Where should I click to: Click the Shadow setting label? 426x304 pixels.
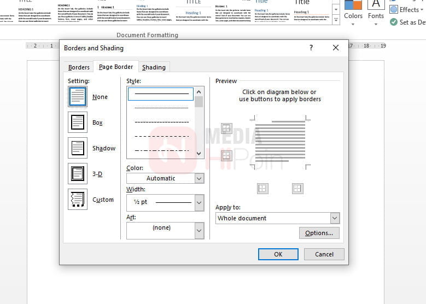tap(104, 148)
